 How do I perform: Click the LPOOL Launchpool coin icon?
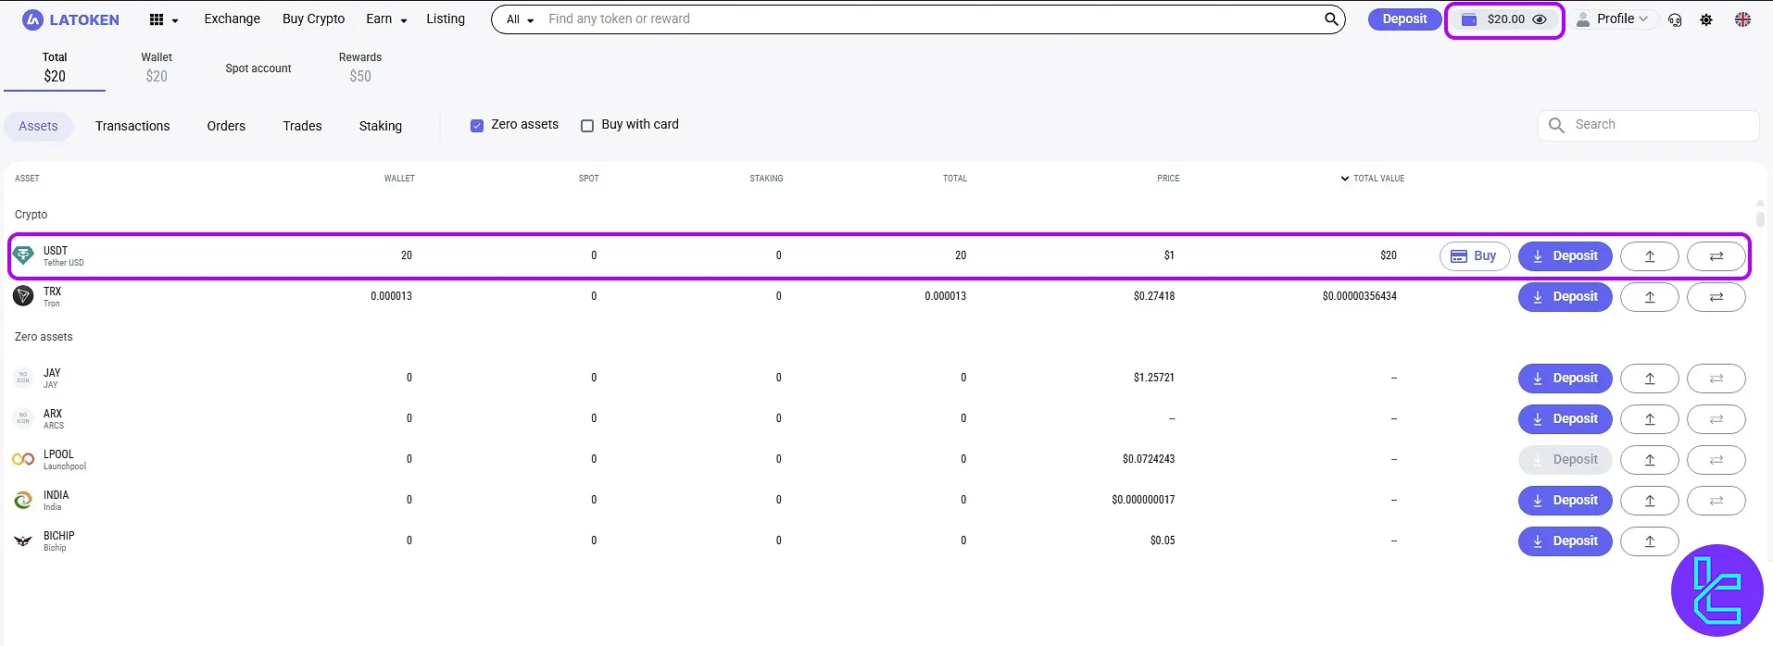click(x=23, y=459)
